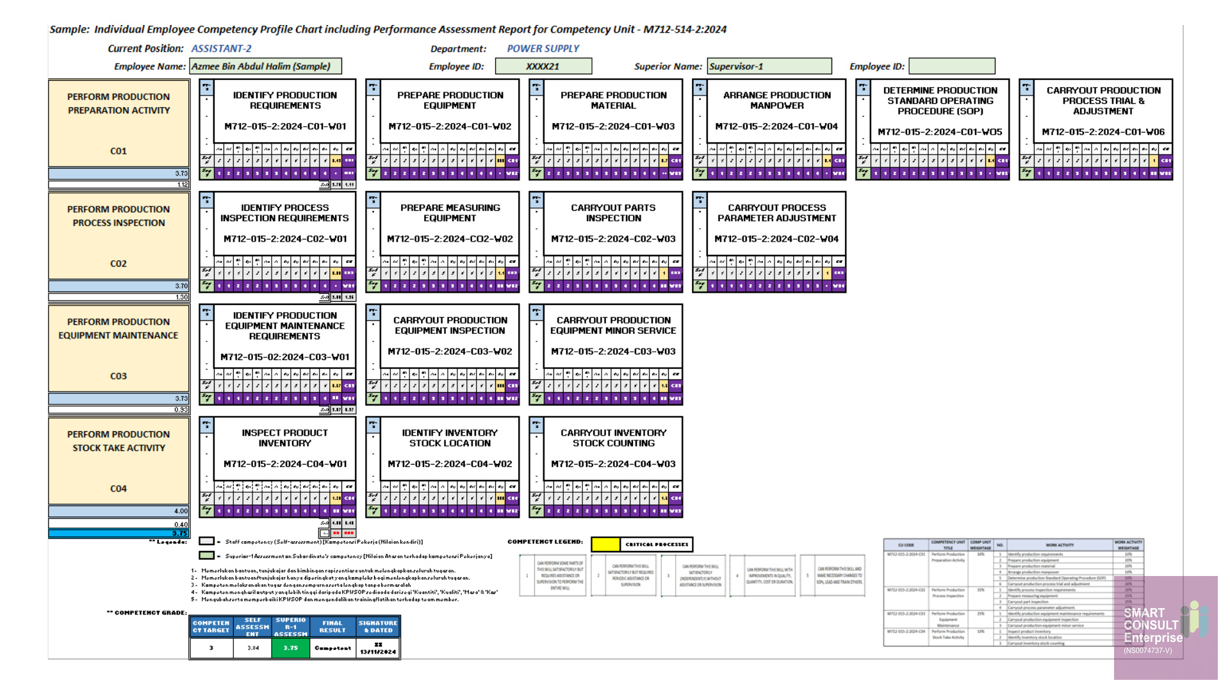
Task: Click the POWER SUPPLY department value
Action: pos(543,49)
